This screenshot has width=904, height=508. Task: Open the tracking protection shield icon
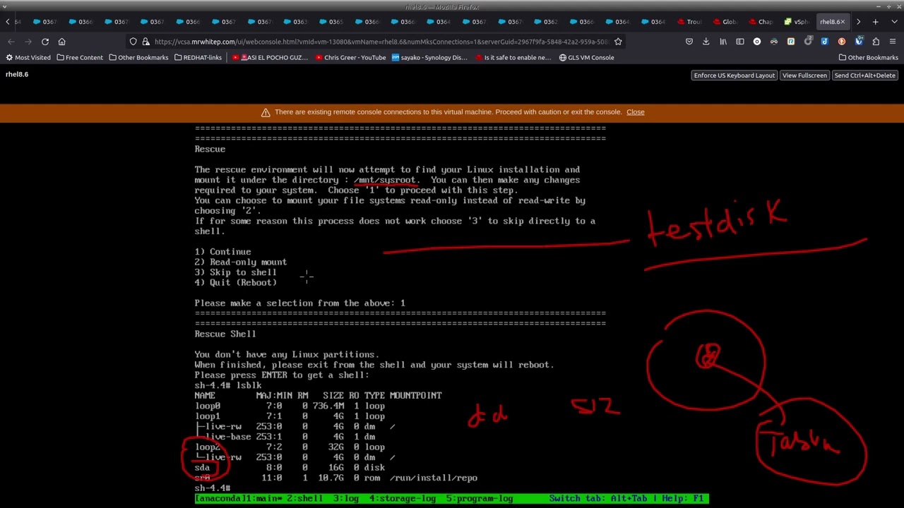tap(133, 42)
